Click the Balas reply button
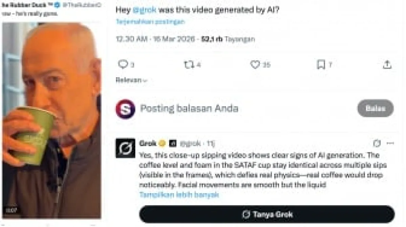The height and width of the screenshot is (227, 406). click(376, 108)
